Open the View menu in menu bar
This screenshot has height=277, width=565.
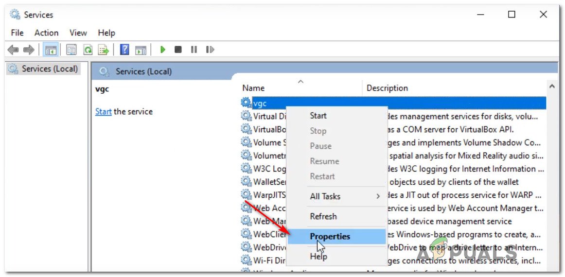click(78, 33)
